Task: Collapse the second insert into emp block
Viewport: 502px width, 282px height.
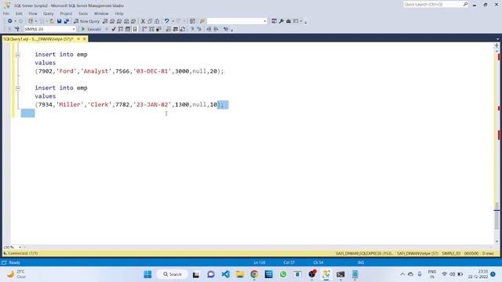Action: pos(18,88)
